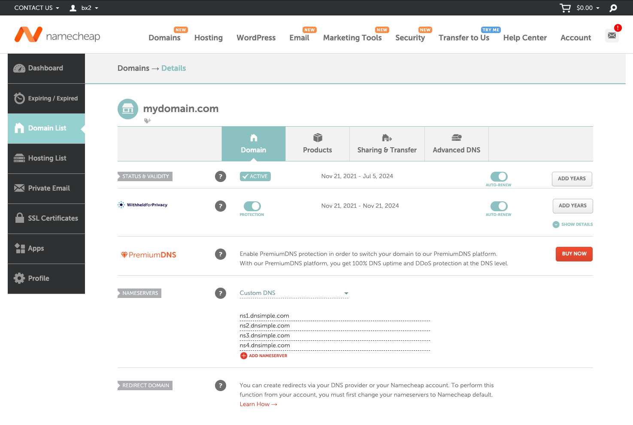Screen dimensions: 633x425
Task: Toggle auto-renew for the domain
Action: click(x=498, y=176)
